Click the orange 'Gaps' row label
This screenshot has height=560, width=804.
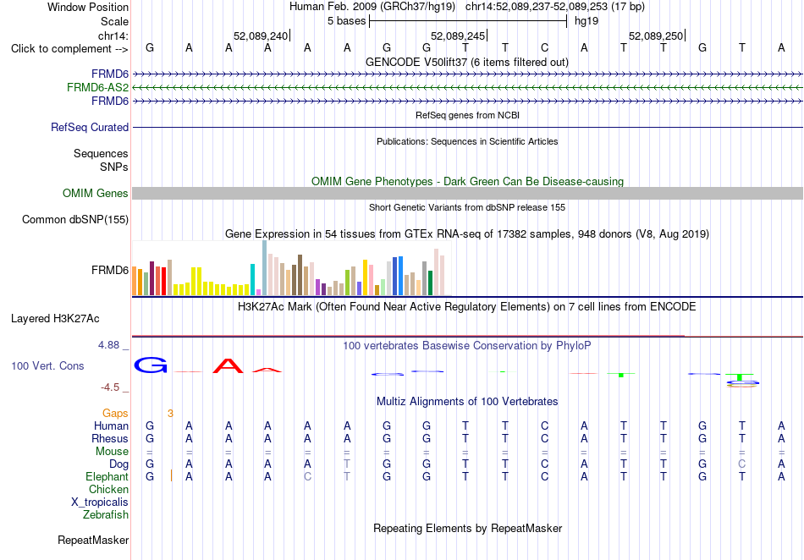(115, 413)
